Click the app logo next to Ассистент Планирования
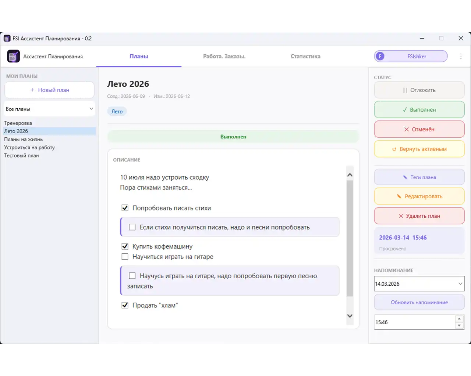Viewport: 471px width, 376px height. [13, 56]
